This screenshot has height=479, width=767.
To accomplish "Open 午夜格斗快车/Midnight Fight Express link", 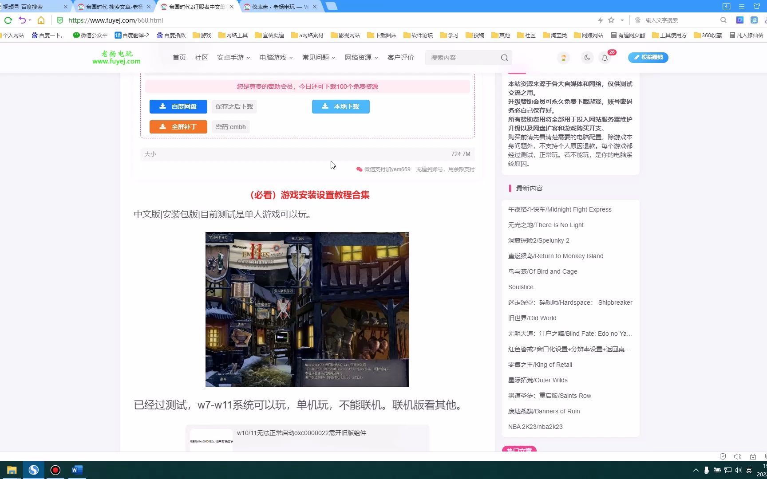I will (x=560, y=209).
